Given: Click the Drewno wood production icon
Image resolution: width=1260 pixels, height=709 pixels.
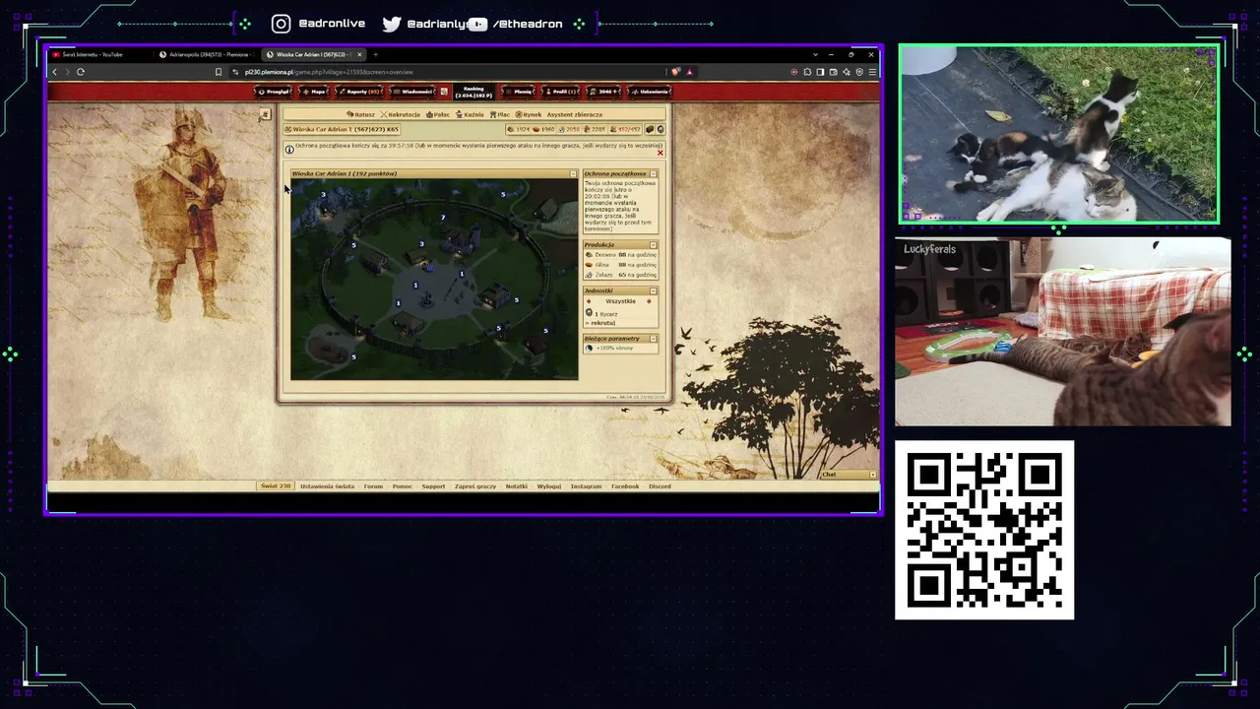Looking at the screenshot, I should [x=590, y=255].
